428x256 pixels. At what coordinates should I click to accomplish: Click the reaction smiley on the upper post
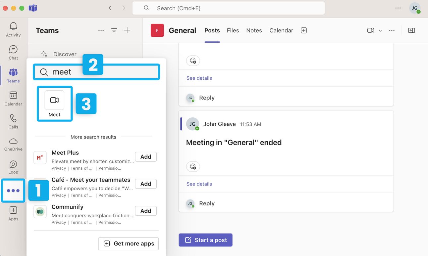[193, 61]
